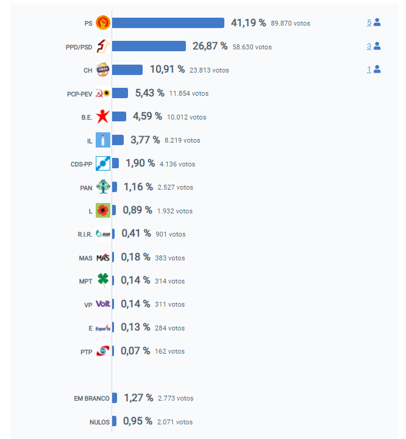This screenshot has height=439, width=406.
Task: Click the PS party logo icon
Action: pos(103,23)
